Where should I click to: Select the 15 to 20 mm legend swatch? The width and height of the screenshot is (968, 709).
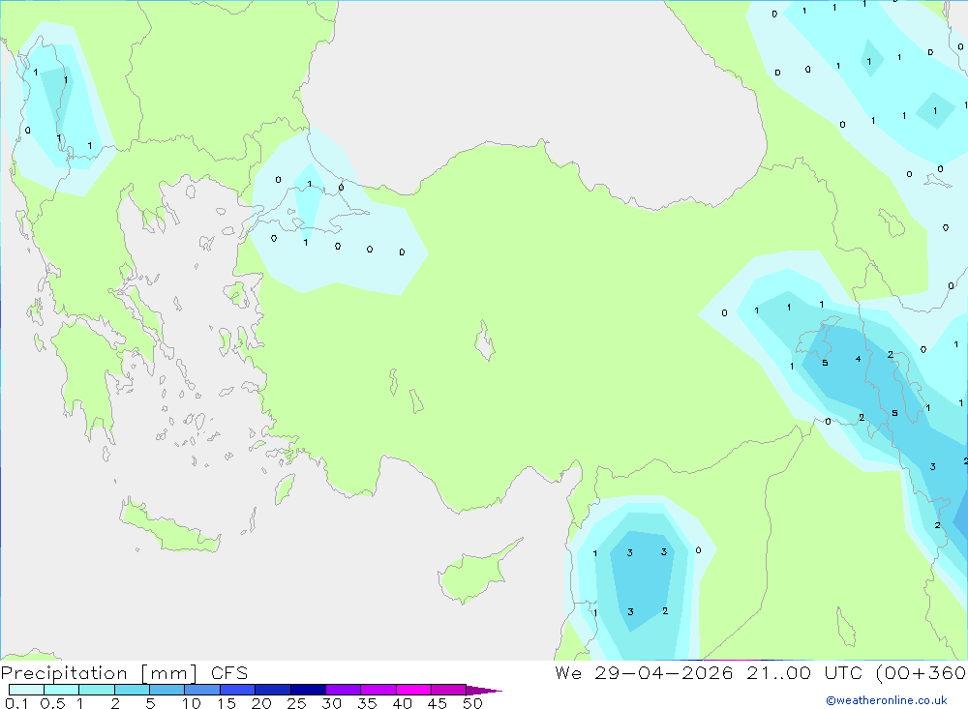pyautogui.click(x=238, y=690)
